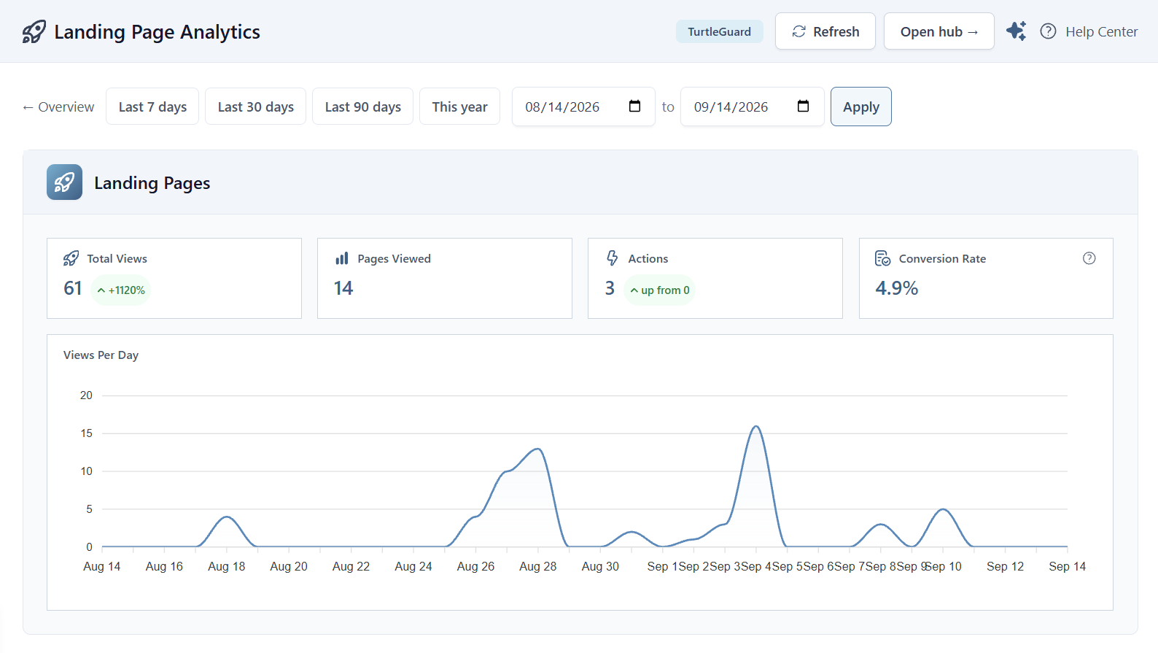Click the Landing Page Analytics page title
This screenshot has width=1158, height=653.
coord(157,31)
